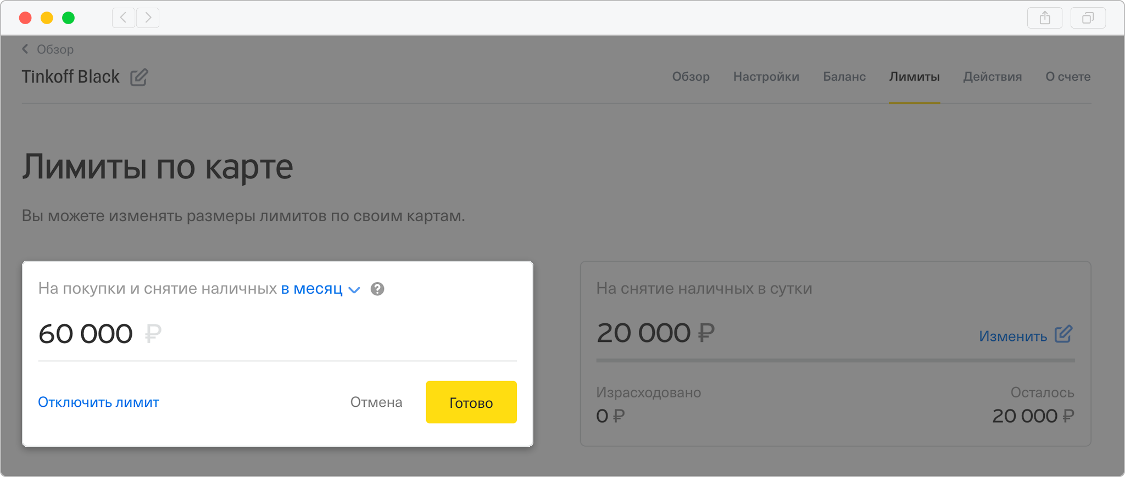Select the Лимиты tab
1125x477 pixels.
pos(914,77)
